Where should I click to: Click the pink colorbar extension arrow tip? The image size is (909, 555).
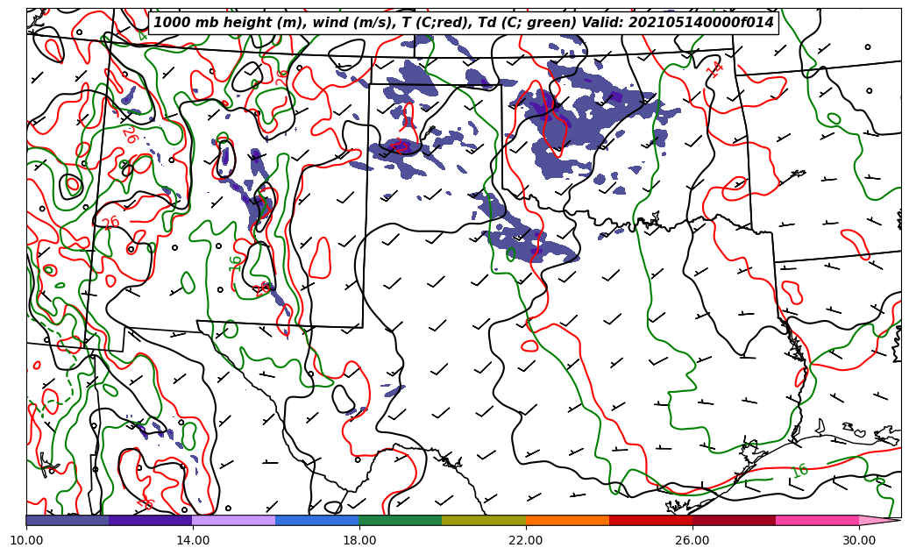[x=880, y=520]
